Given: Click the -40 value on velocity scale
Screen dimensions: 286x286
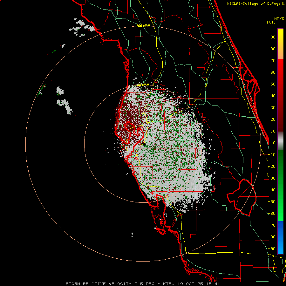Looking at the screenshot, I should tap(272, 190).
